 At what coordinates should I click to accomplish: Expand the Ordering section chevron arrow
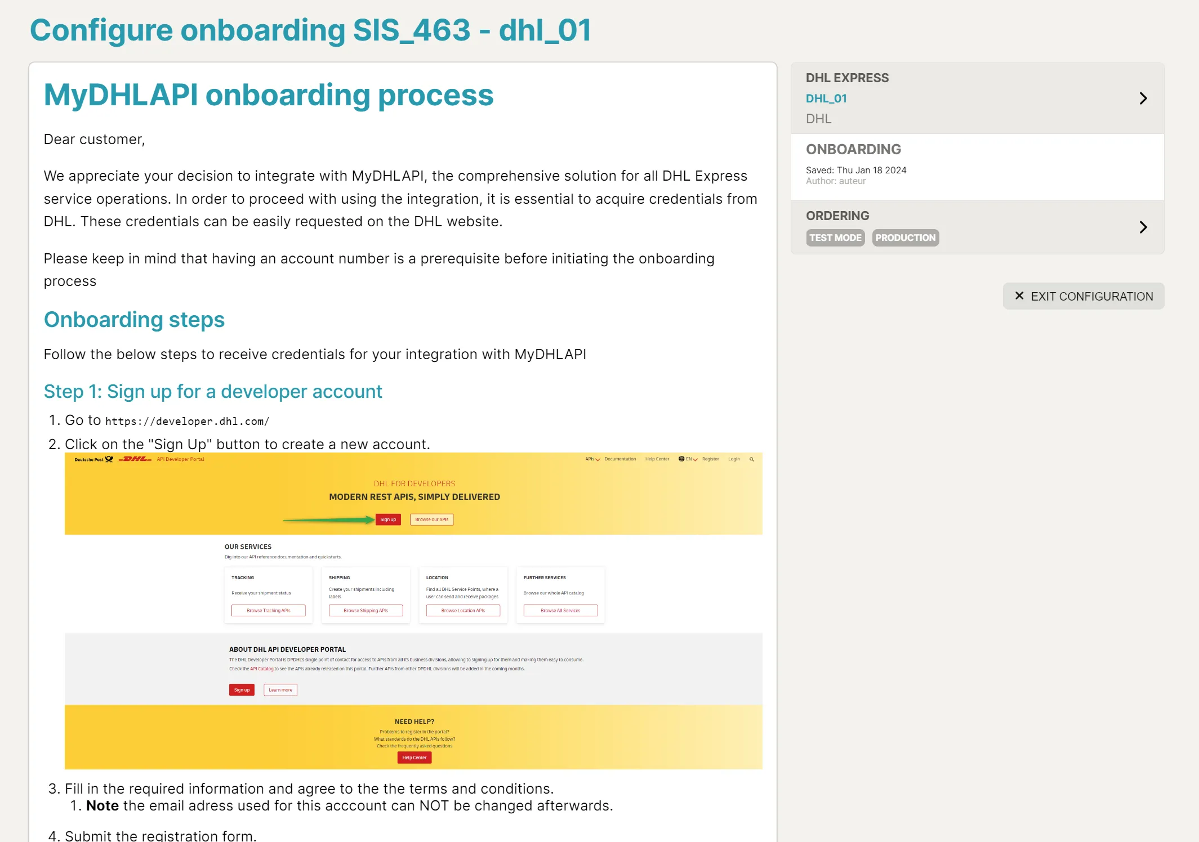click(x=1143, y=227)
